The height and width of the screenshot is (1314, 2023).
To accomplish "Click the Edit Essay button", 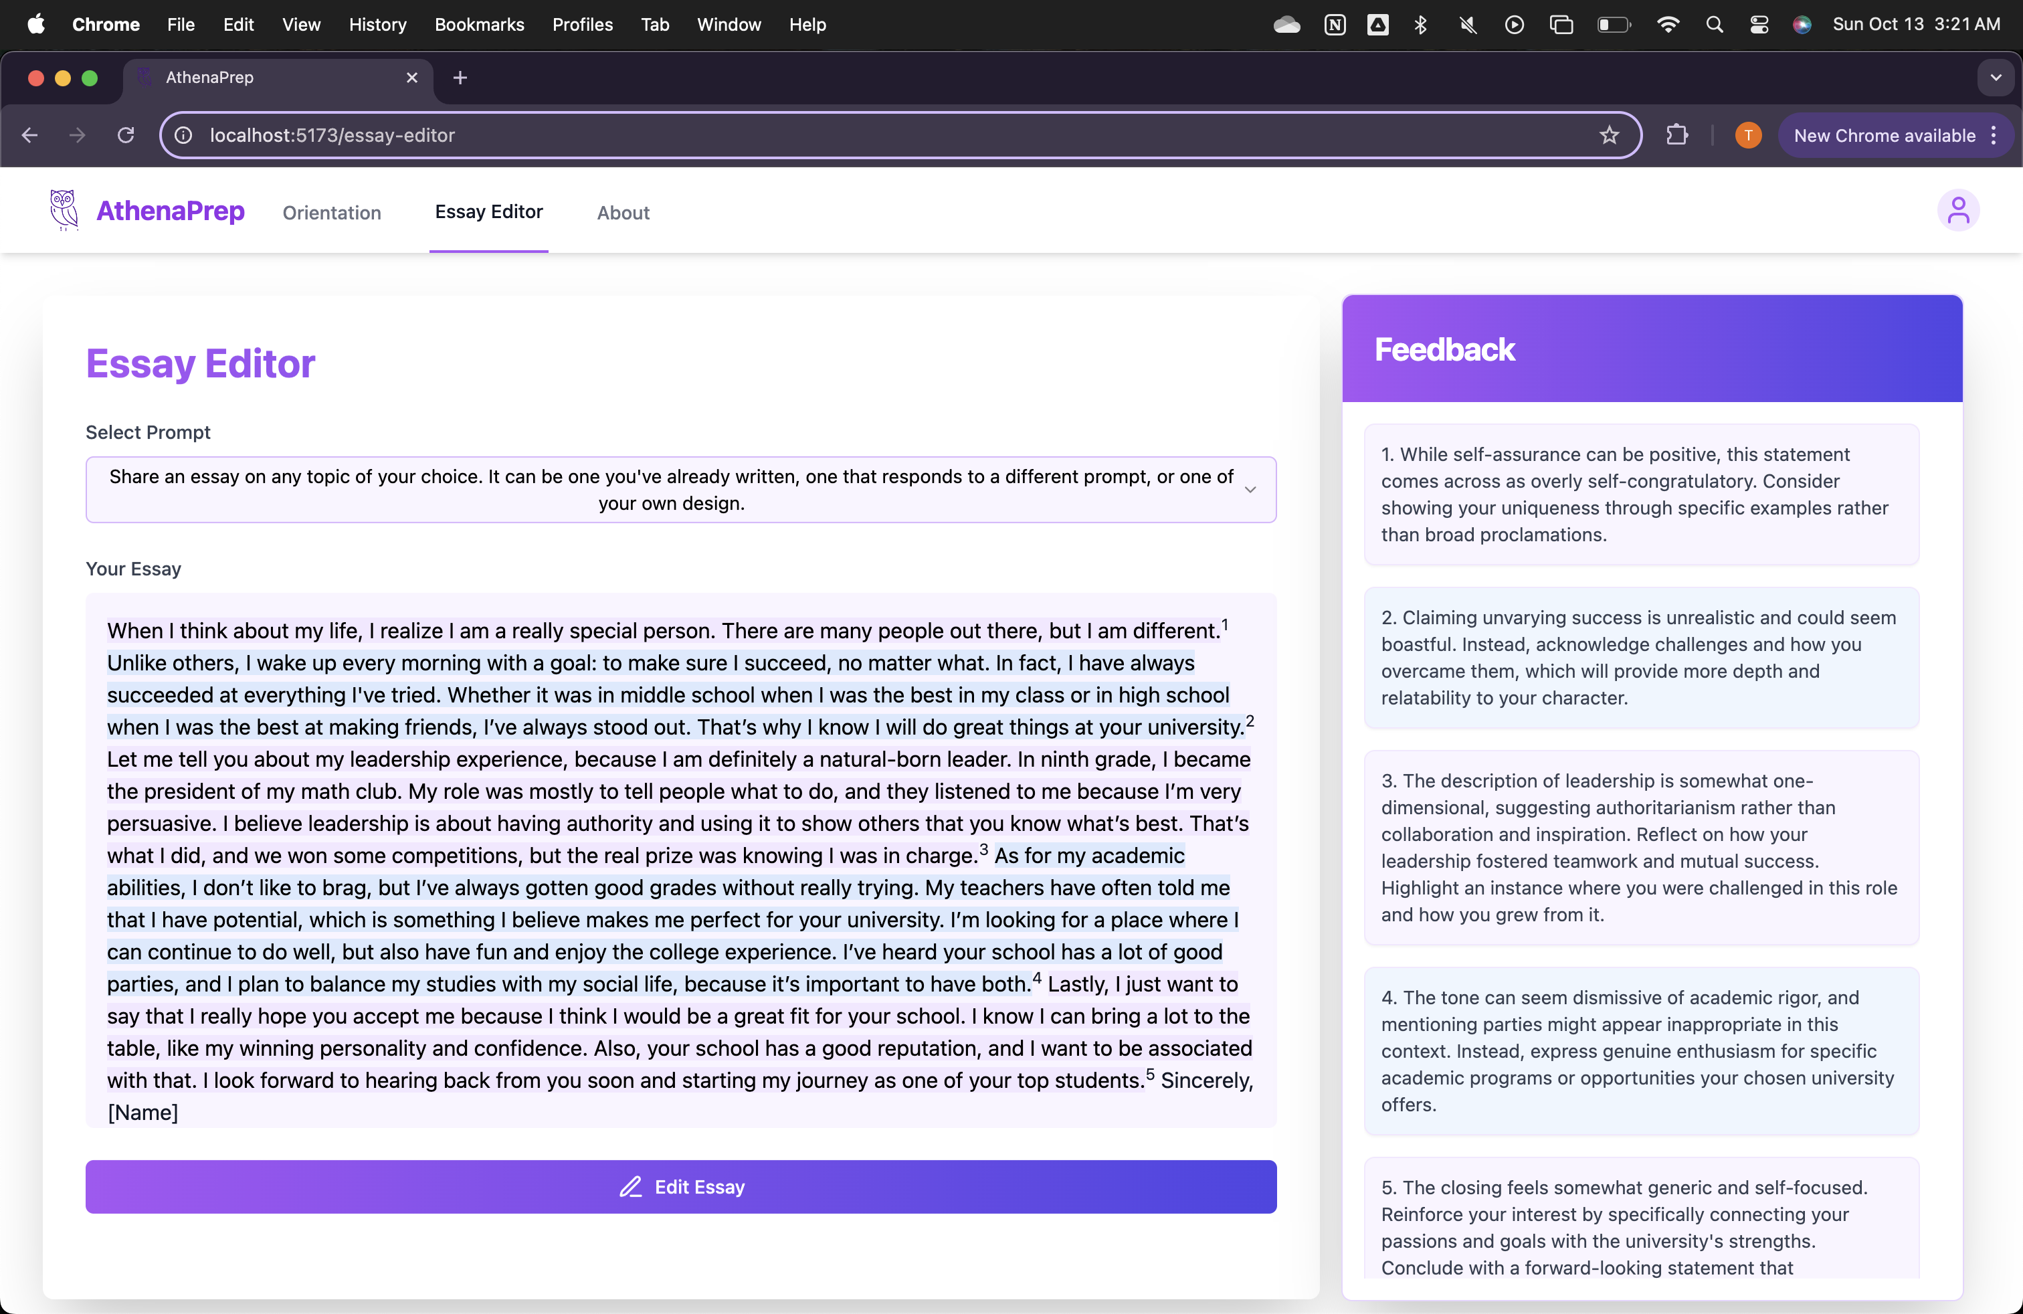I will 680,1186.
